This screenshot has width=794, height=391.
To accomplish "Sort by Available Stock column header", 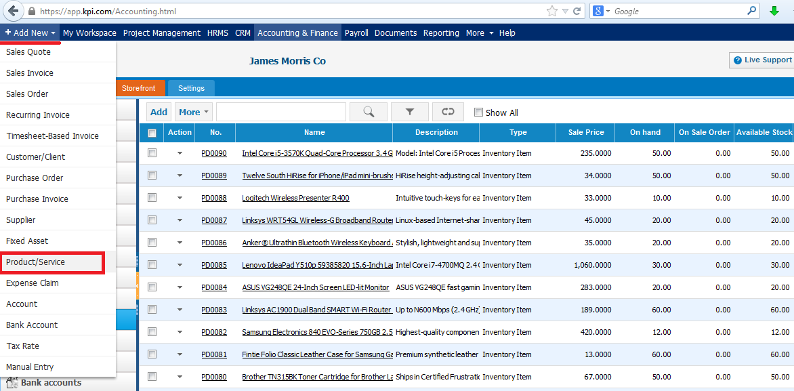I will (764, 132).
